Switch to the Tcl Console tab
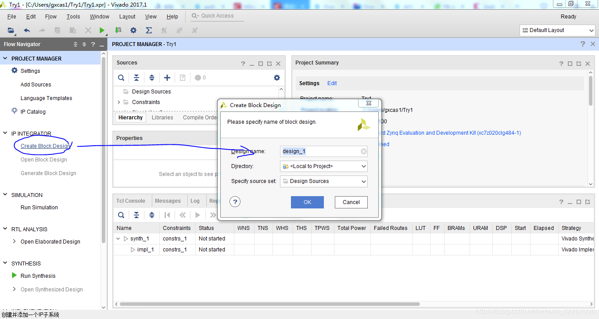This screenshot has width=599, height=319. click(131, 201)
